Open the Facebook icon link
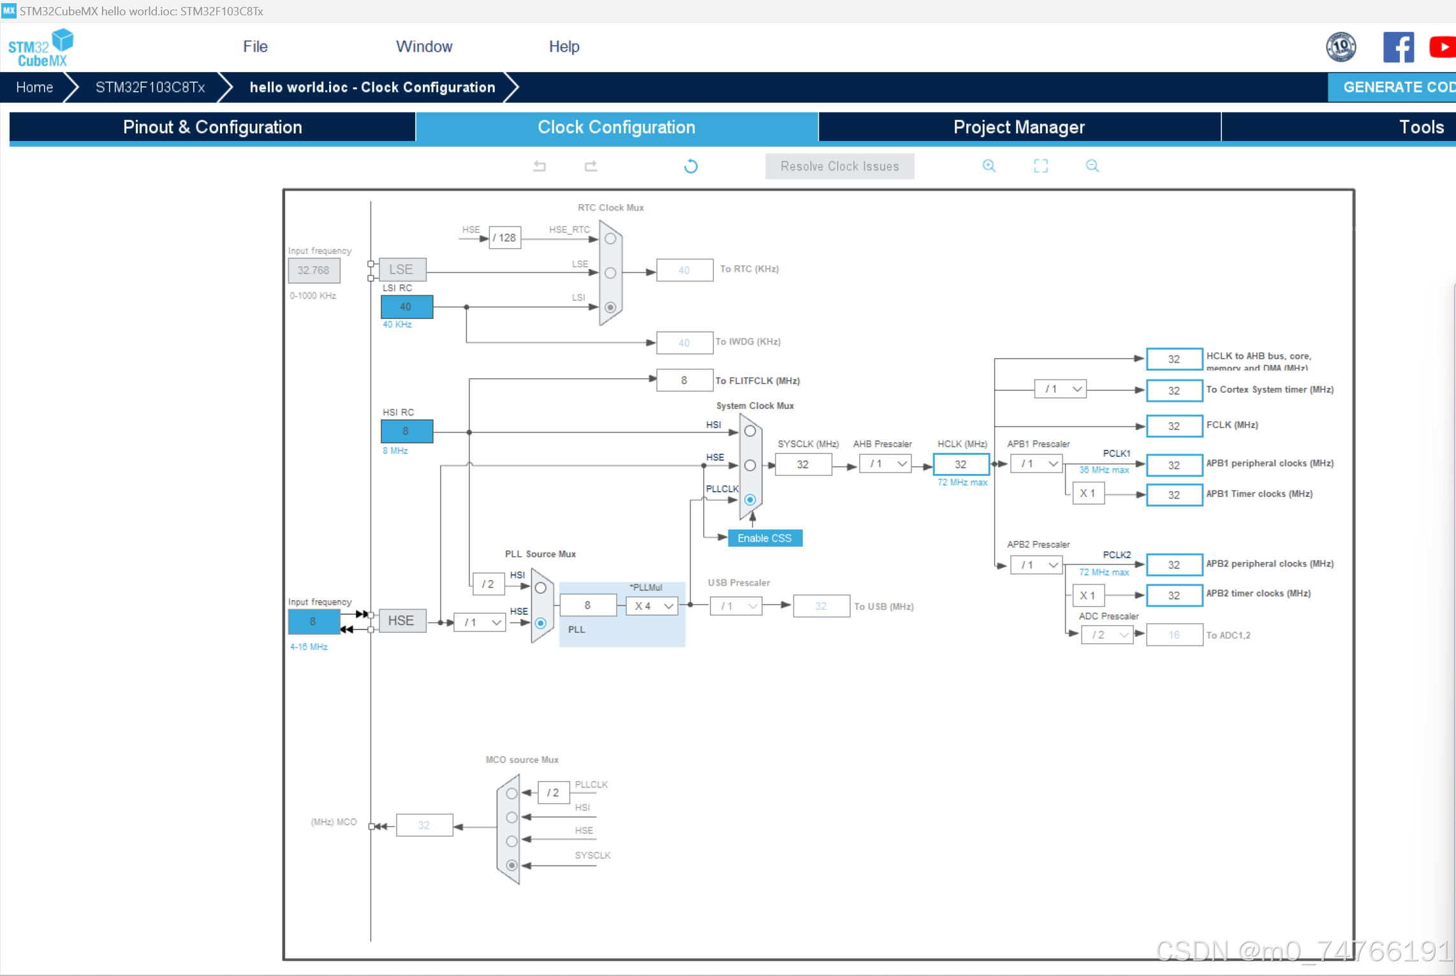Viewport: 1456px width, 976px height. 1398,47
